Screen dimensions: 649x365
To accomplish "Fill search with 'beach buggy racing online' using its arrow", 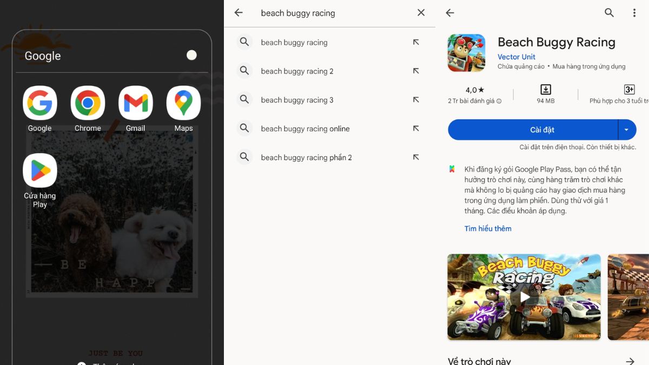I will click(416, 129).
